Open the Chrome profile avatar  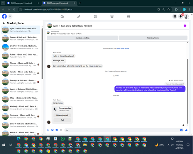point(184,9)
